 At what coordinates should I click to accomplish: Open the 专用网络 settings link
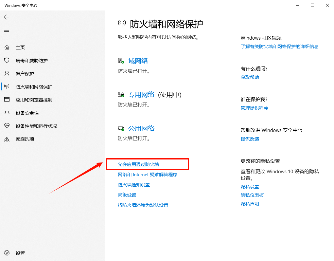point(141,95)
